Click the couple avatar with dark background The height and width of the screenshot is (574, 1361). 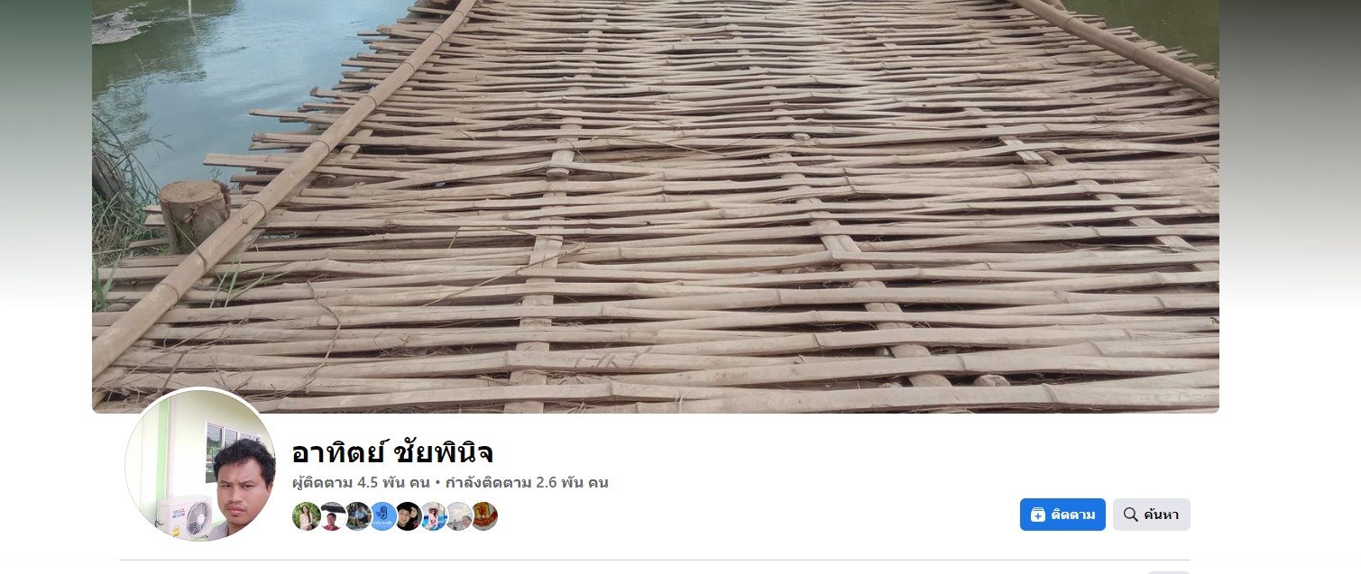408,516
